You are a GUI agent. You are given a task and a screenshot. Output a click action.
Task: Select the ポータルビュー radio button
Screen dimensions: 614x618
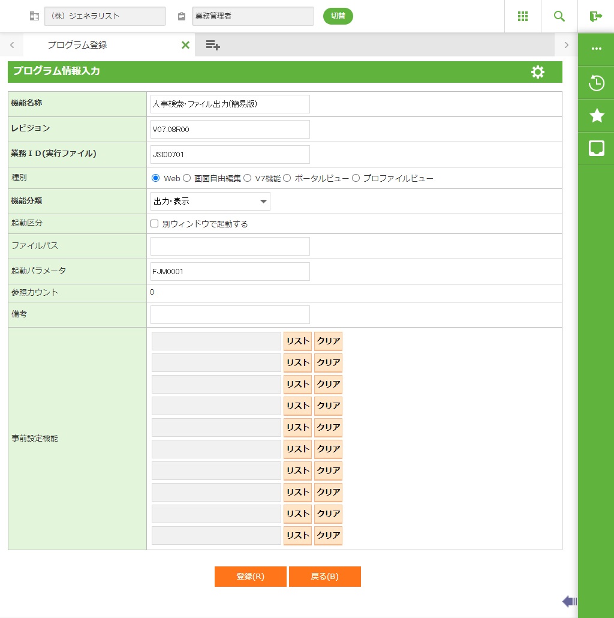coord(287,178)
